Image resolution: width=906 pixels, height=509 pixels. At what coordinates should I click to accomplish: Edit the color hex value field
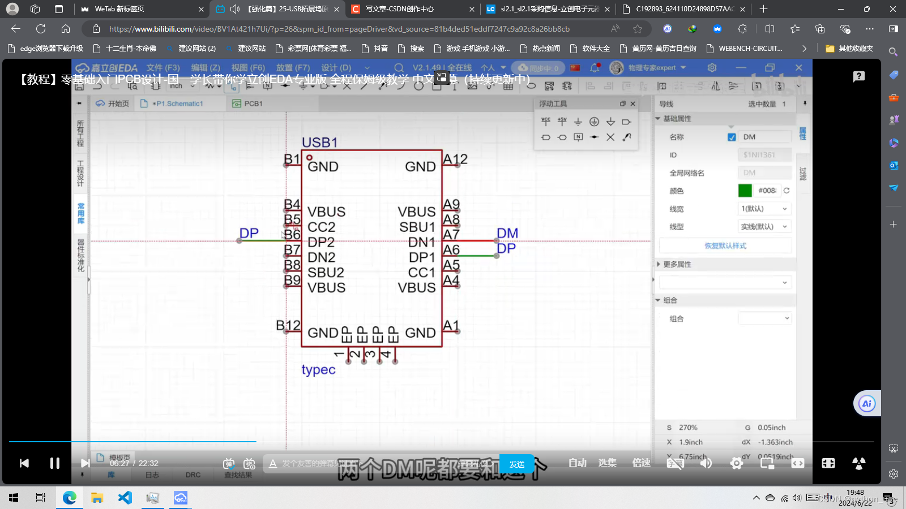click(767, 191)
